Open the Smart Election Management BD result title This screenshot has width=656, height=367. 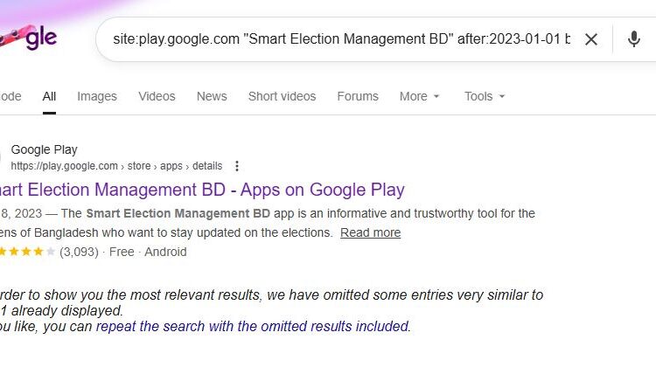201,190
